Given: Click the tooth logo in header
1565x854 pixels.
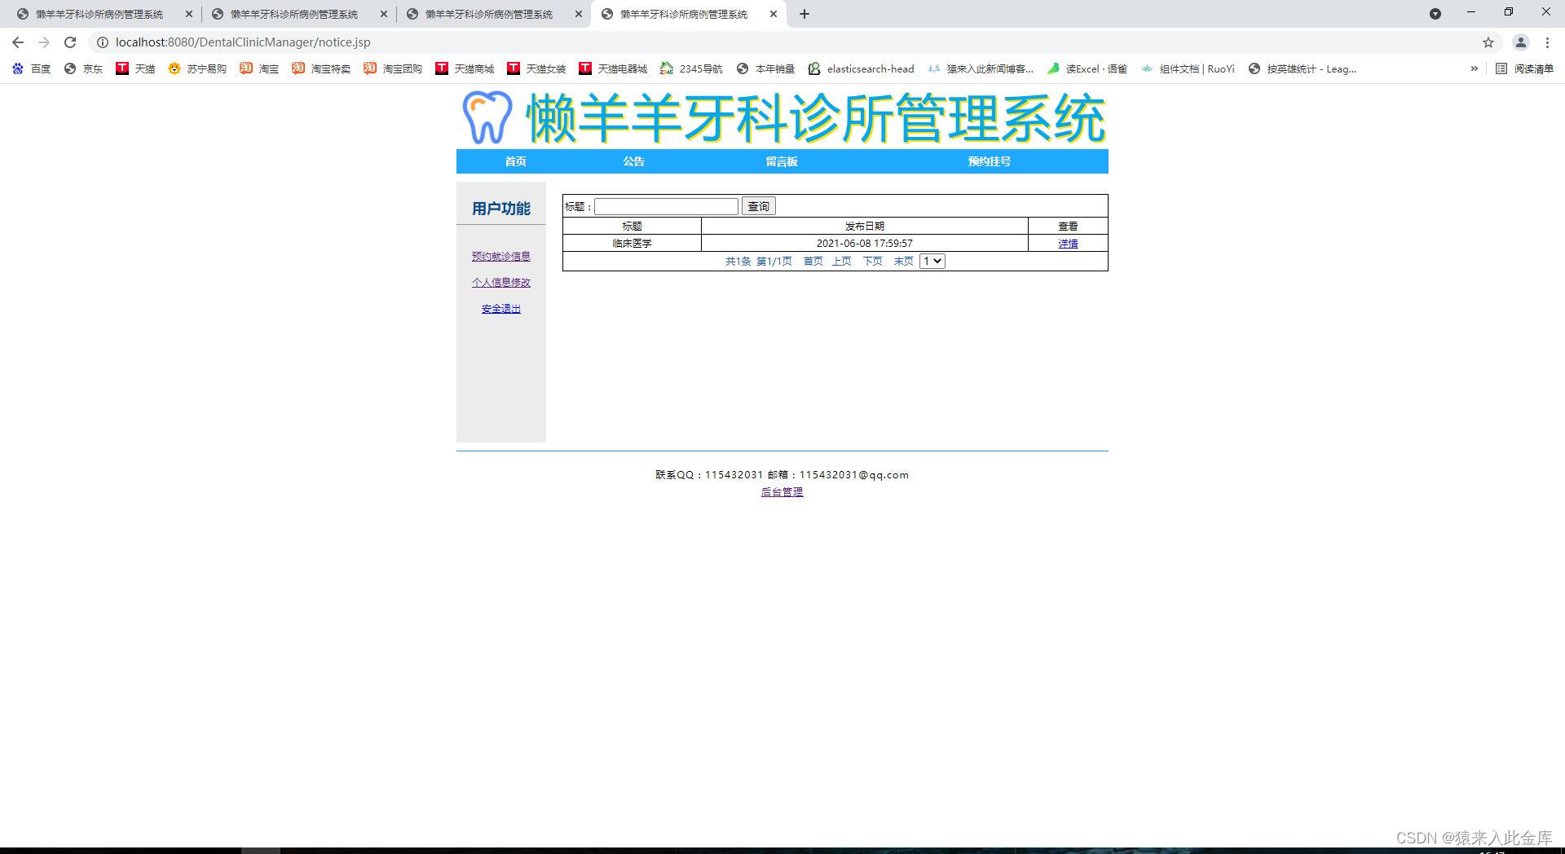Looking at the screenshot, I should click(487, 117).
